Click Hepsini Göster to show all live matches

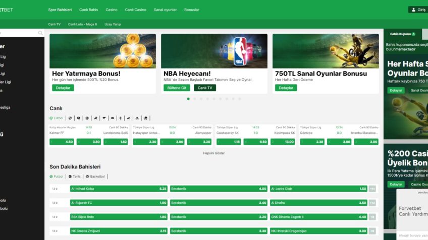point(214,153)
